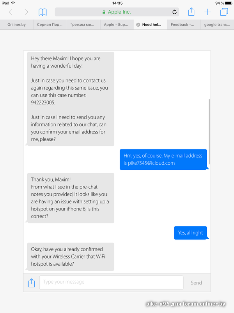Reload the page with the refresh icon
This screenshot has height=313, width=234.
(x=174, y=12)
